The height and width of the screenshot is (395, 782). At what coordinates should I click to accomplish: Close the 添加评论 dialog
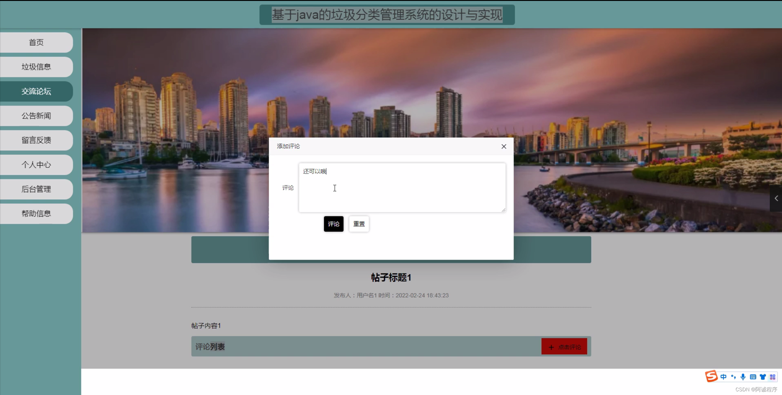coord(503,146)
